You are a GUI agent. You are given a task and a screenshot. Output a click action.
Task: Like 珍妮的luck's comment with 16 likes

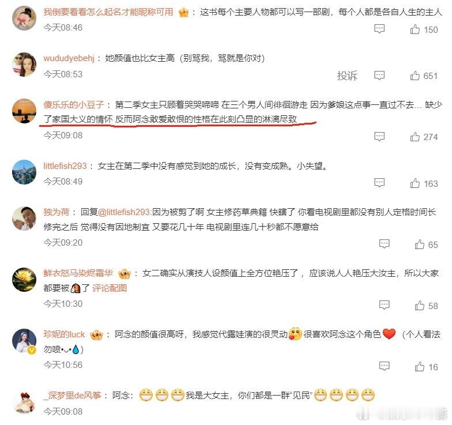[420, 367]
